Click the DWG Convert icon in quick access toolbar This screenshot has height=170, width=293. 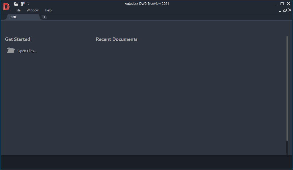[23, 4]
